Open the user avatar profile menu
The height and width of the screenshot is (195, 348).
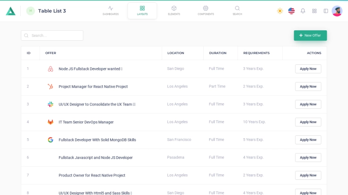(x=337, y=11)
